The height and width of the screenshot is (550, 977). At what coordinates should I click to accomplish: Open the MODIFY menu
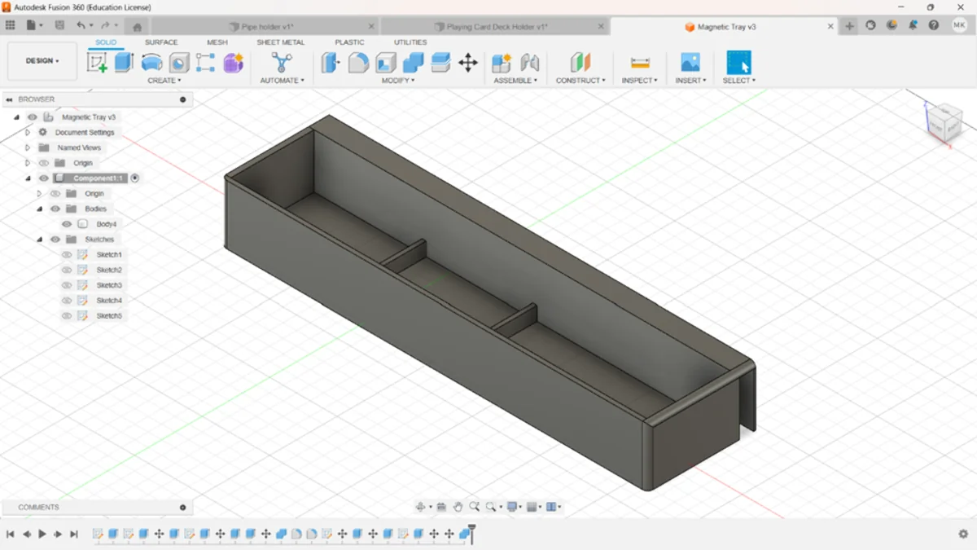pos(398,81)
